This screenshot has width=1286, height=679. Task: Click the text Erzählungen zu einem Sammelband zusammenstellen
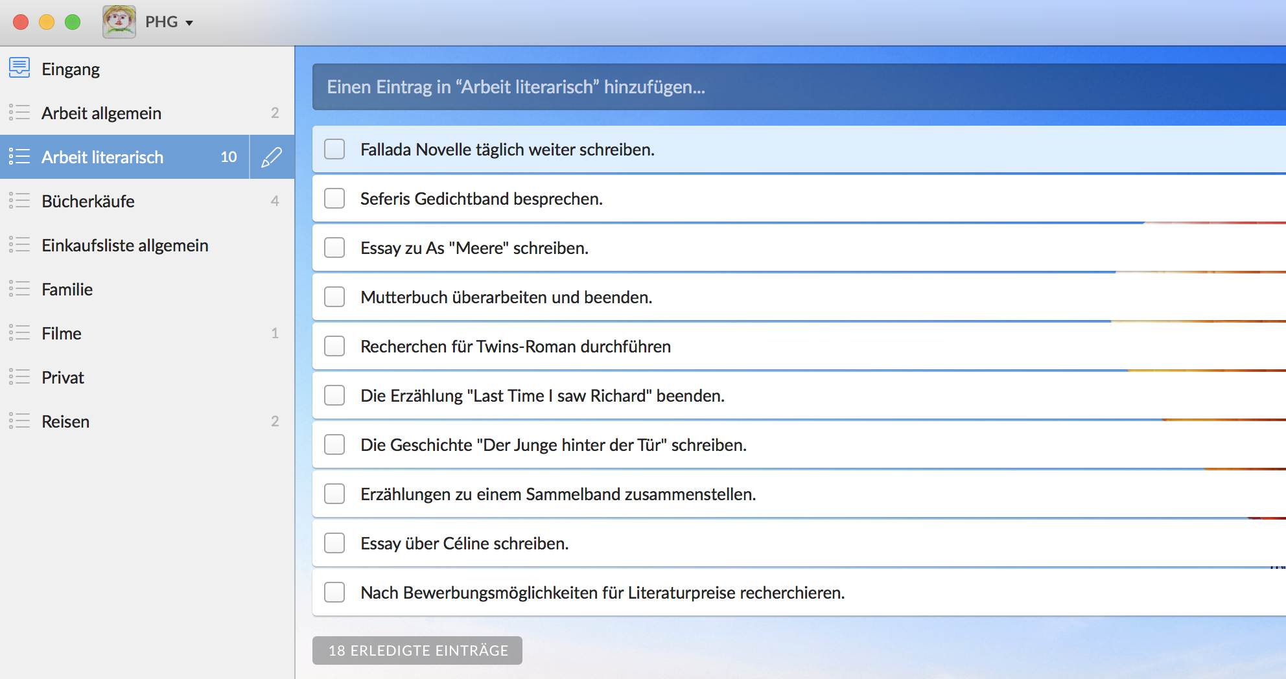pos(558,494)
